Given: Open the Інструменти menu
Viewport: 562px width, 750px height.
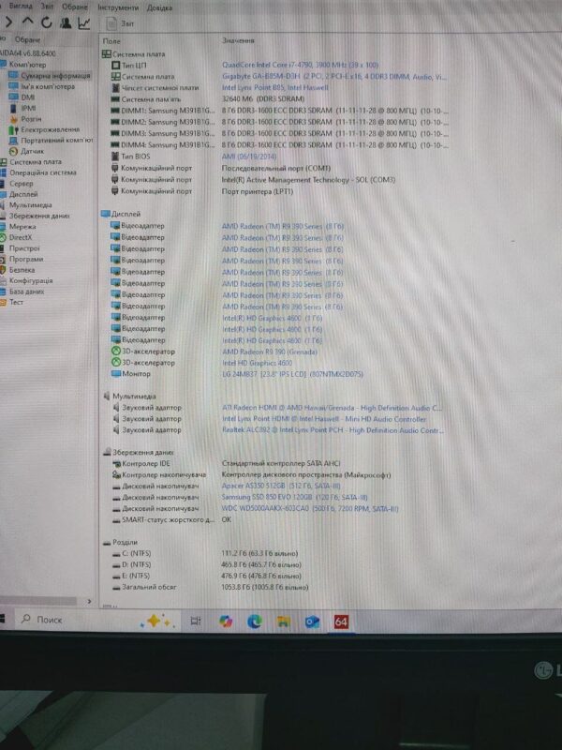Looking at the screenshot, I should [x=118, y=7].
